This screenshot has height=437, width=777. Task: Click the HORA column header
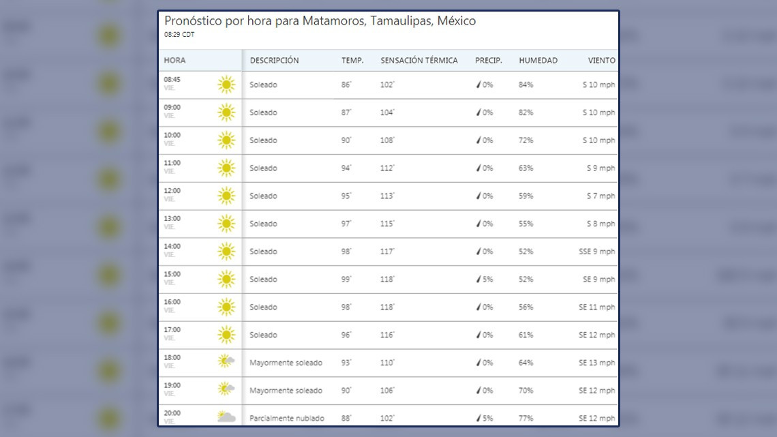(174, 60)
